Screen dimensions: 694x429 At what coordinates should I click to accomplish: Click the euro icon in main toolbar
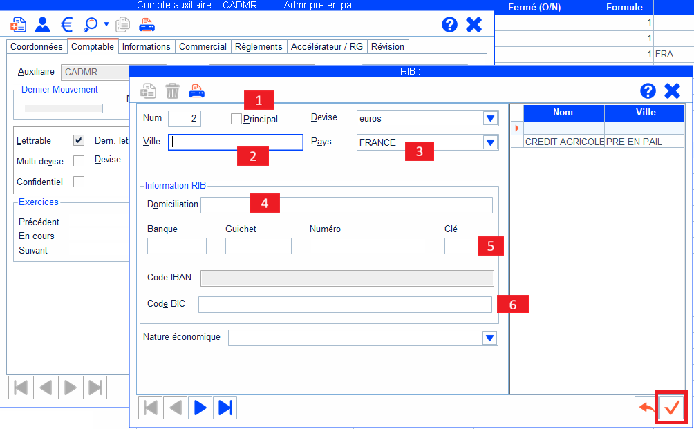(x=67, y=25)
